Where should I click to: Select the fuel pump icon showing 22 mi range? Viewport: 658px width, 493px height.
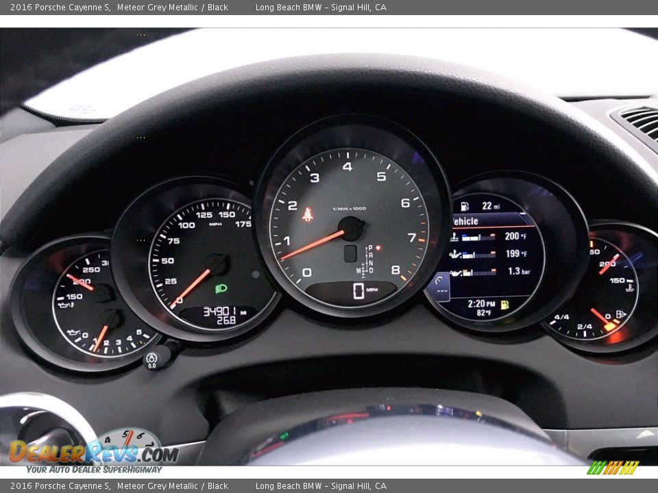point(464,206)
